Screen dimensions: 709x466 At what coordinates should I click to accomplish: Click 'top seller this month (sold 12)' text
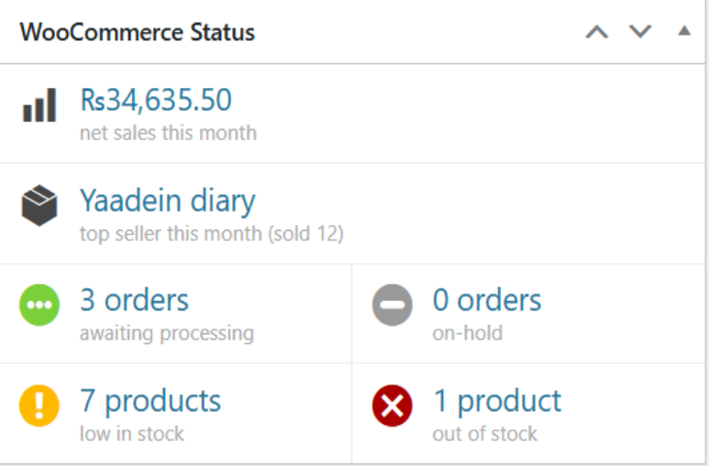pyautogui.click(x=211, y=234)
